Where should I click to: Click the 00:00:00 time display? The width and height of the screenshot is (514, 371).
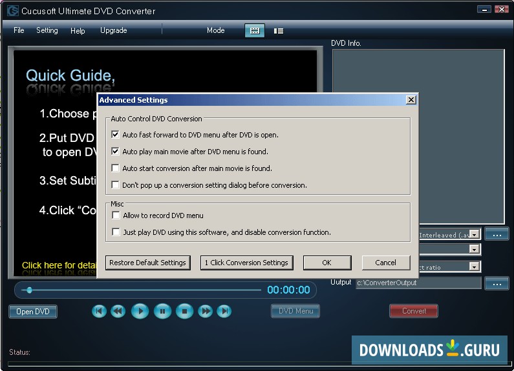(x=288, y=290)
